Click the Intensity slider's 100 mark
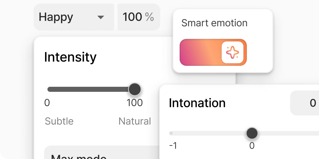 [135, 103]
